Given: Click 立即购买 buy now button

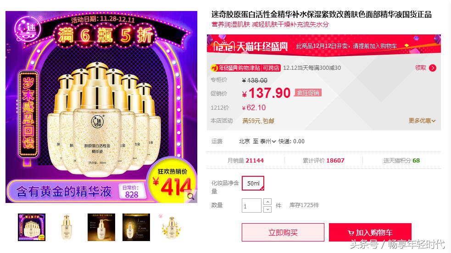Looking at the screenshot, I should click(283, 232).
